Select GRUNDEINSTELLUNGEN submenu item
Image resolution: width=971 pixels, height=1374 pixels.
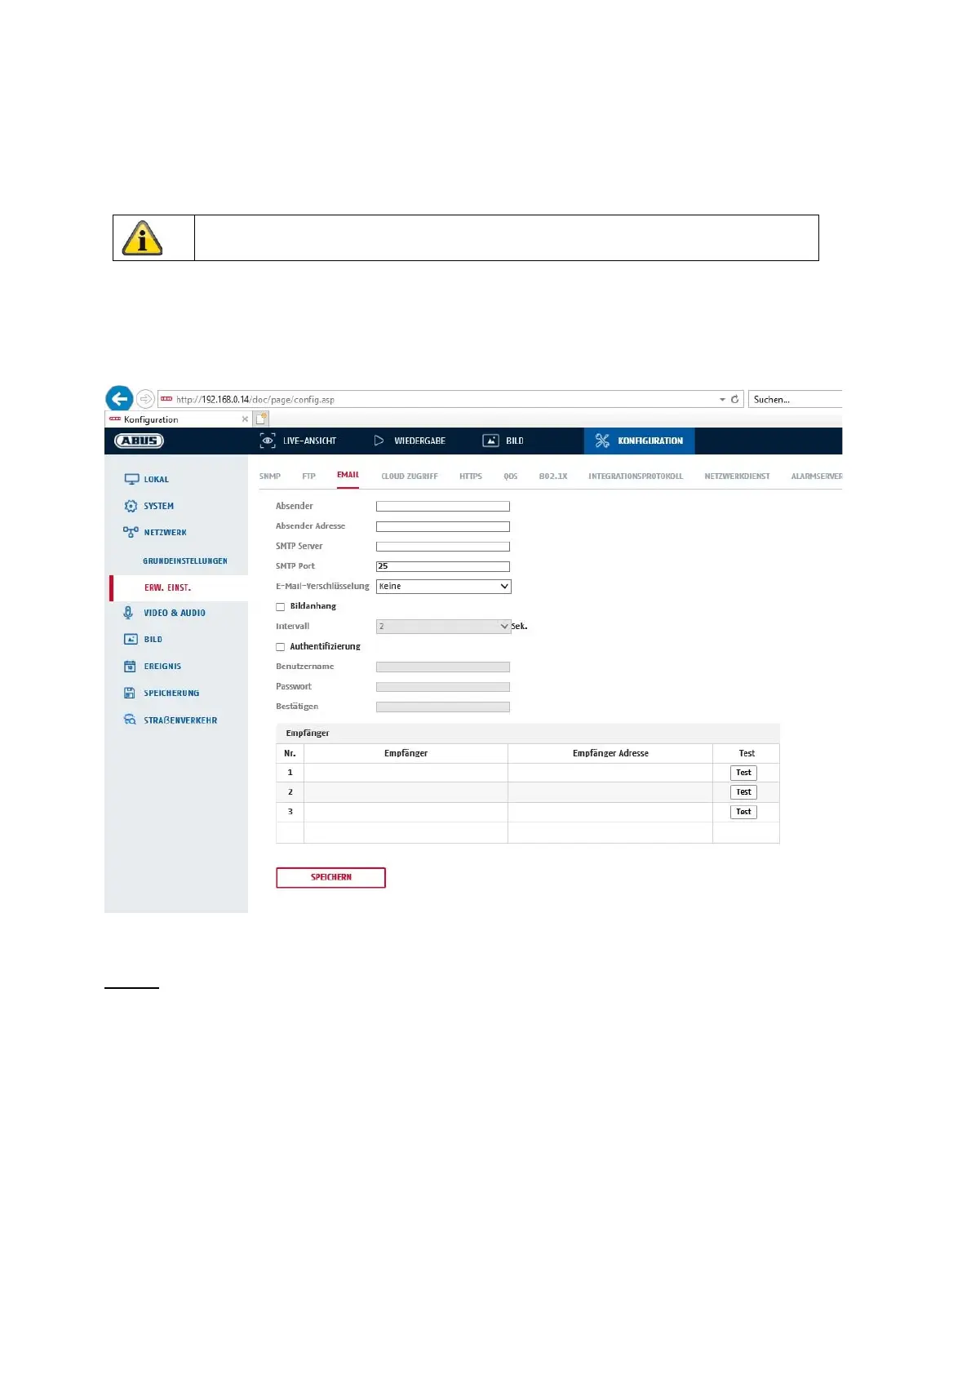185,561
